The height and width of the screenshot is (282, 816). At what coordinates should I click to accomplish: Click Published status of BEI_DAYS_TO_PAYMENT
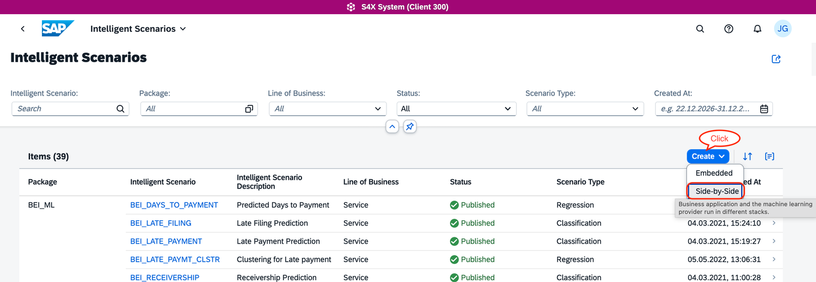[472, 205]
